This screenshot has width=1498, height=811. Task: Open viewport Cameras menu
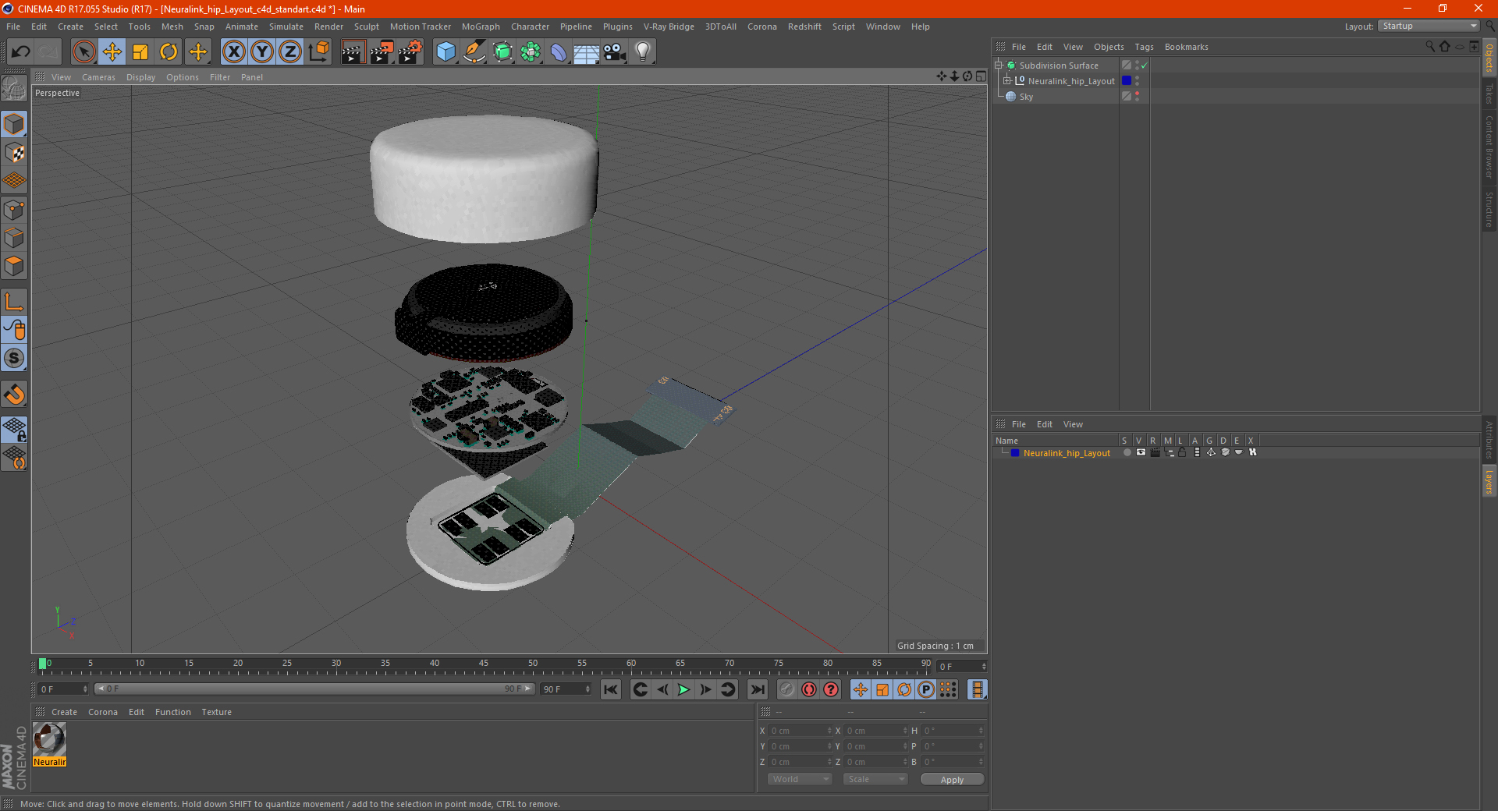pyautogui.click(x=98, y=77)
